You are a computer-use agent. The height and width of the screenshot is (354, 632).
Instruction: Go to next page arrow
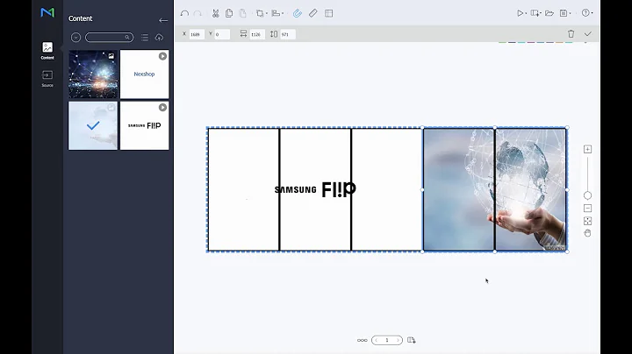(398, 340)
